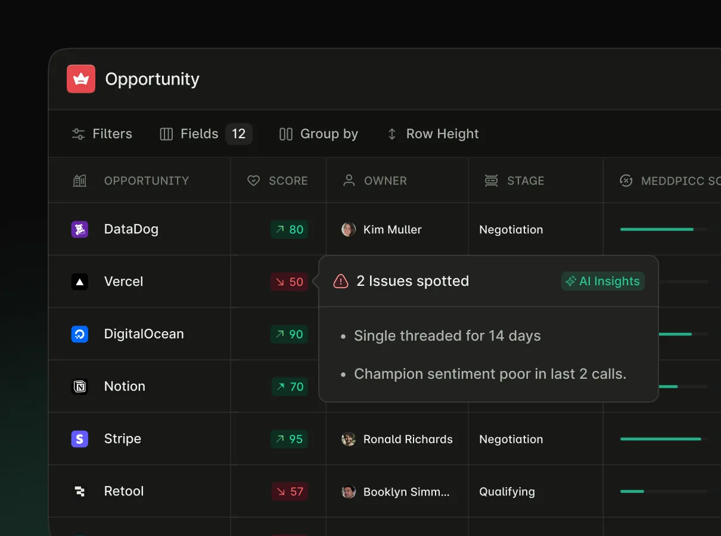Screen dimensions: 721x536
Task: Click Ronald Richards' avatar
Action: [x=349, y=439]
